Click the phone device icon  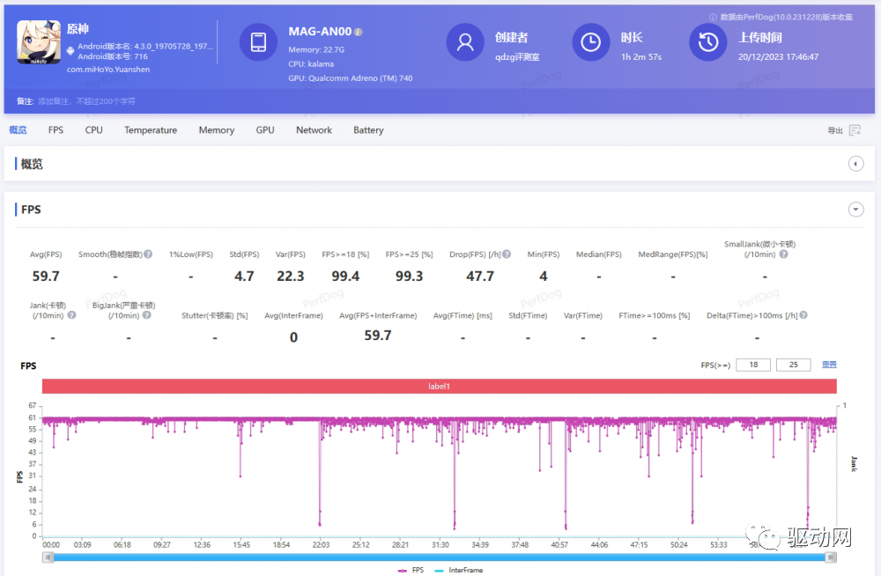point(259,42)
